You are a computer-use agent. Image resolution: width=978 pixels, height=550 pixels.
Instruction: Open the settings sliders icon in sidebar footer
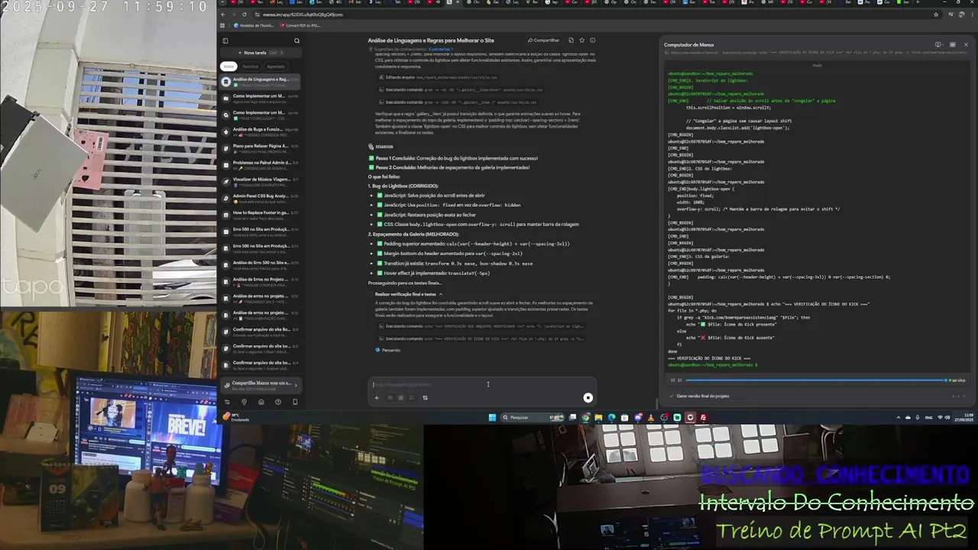click(227, 402)
